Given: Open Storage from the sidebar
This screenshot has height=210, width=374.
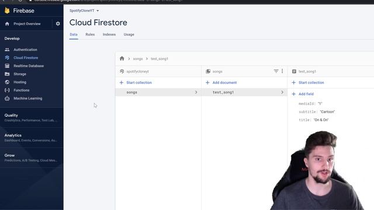Looking at the screenshot, I should (20, 74).
